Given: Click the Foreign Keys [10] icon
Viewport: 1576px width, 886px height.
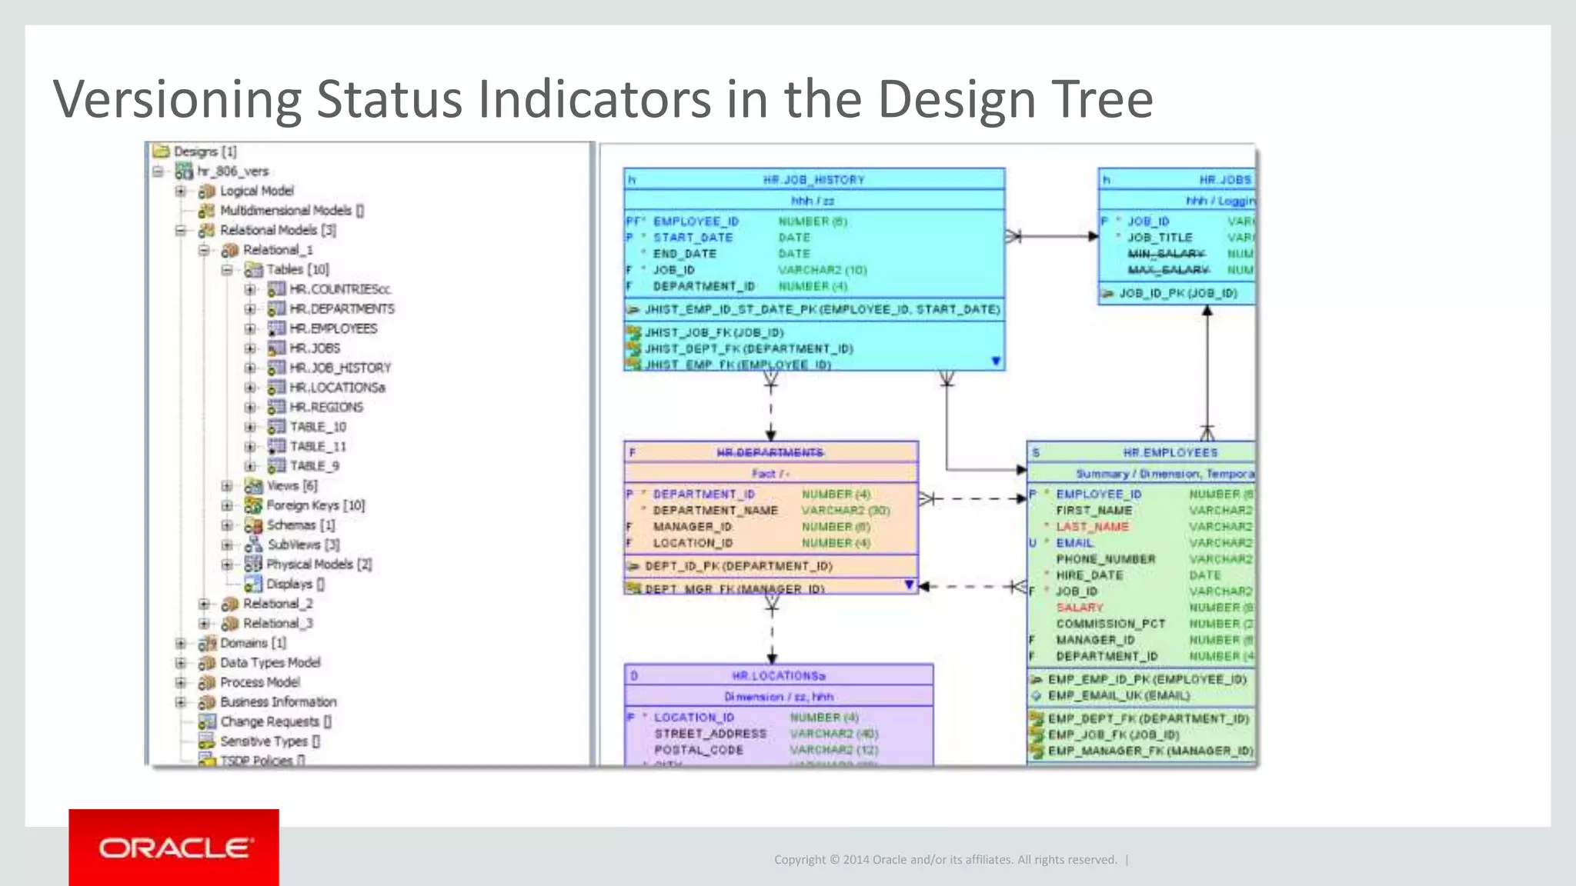Looking at the screenshot, I should [x=253, y=505].
